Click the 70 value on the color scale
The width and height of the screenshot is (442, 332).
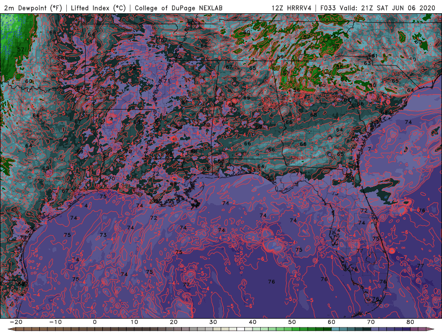(x=371, y=322)
